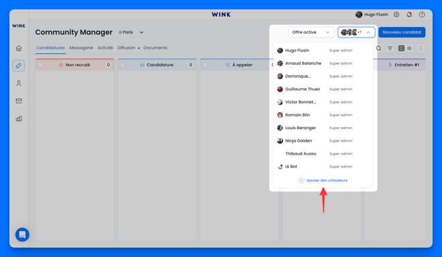
Task: Open the home icon in sidebar
Action: (18, 48)
